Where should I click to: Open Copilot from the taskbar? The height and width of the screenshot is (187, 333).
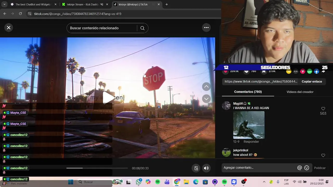tap(148, 182)
